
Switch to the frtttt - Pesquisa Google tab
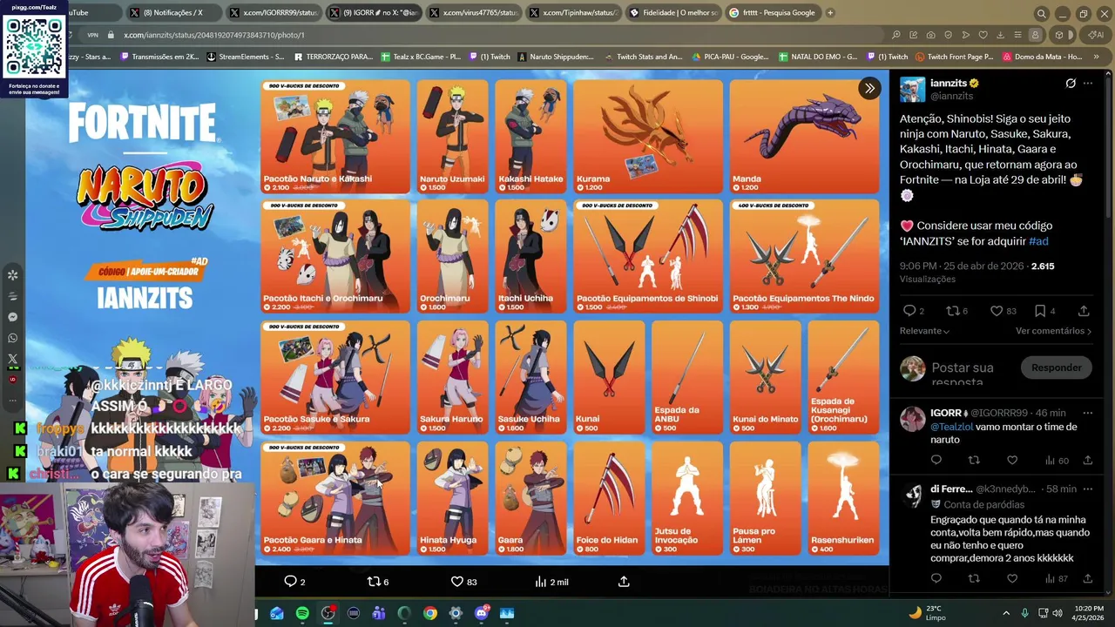[x=772, y=13]
